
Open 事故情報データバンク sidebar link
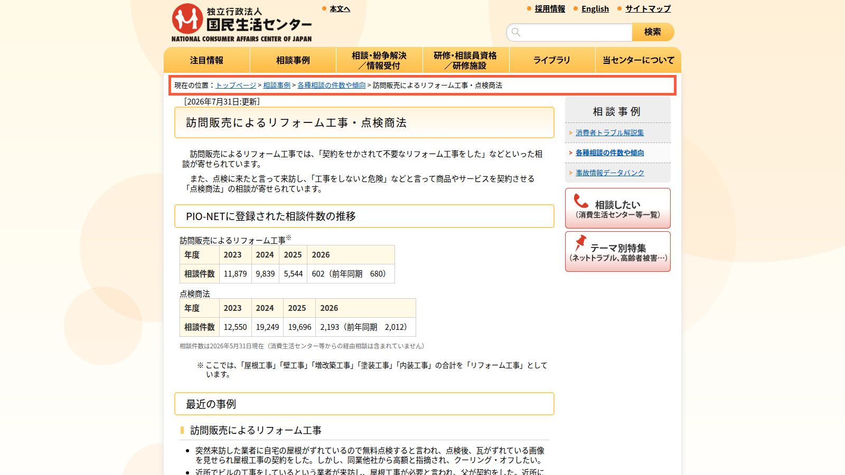[610, 173]
